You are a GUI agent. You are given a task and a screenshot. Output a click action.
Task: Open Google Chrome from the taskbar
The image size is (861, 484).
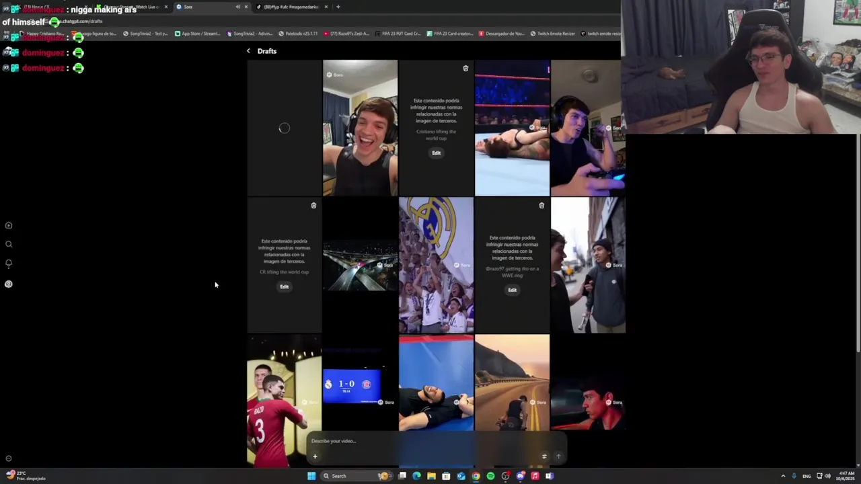click(476, 476)
